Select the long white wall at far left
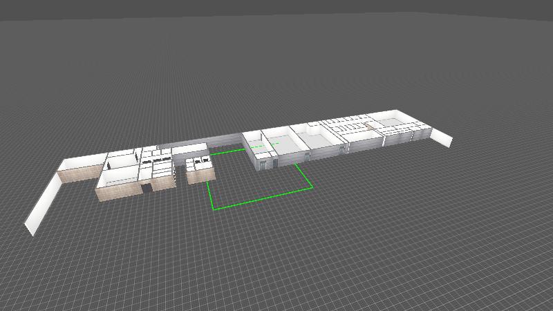The width and height of the screenshot is (553, 311). (x=41, y=200)
